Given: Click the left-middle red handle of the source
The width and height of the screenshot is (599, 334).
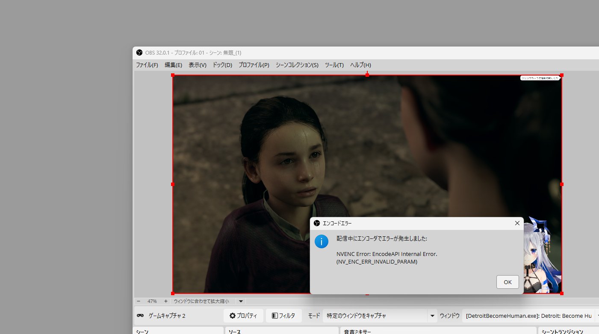Looking at the screenshot, I should (173, 184).
